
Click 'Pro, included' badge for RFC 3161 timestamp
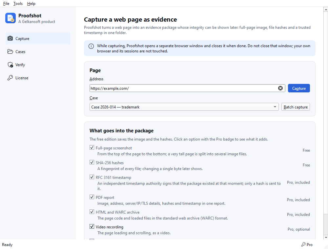(x=298, y=182)
